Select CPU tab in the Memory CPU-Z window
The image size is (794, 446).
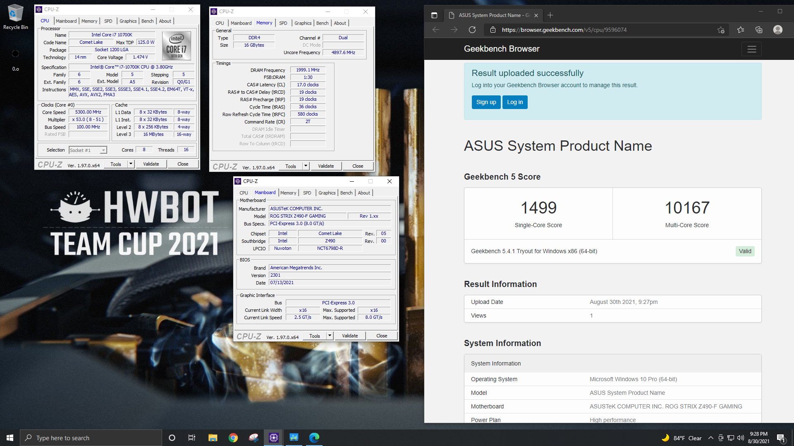click(x=220, y=23)
